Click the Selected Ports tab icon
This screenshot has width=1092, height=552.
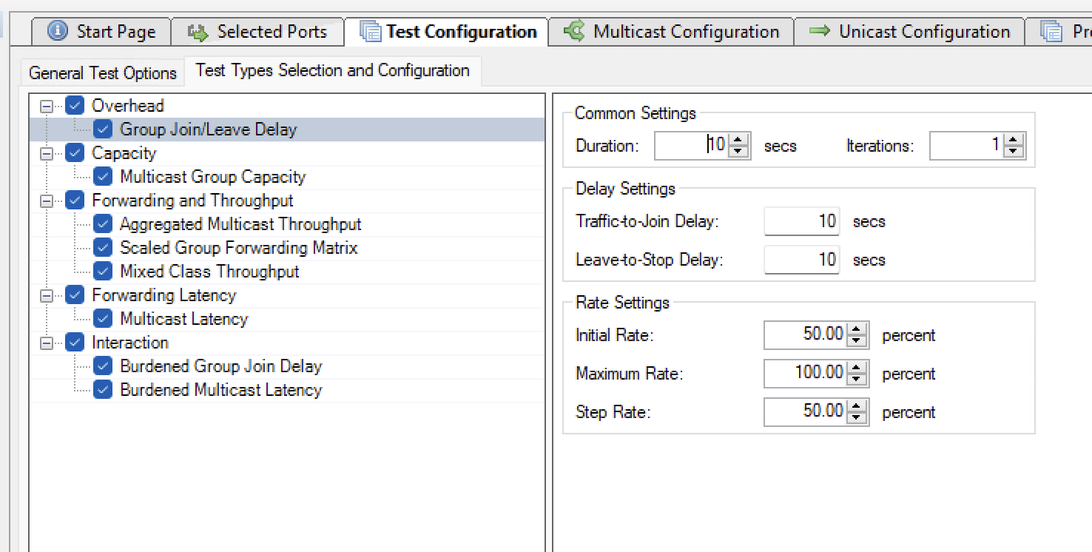[198, 32]
